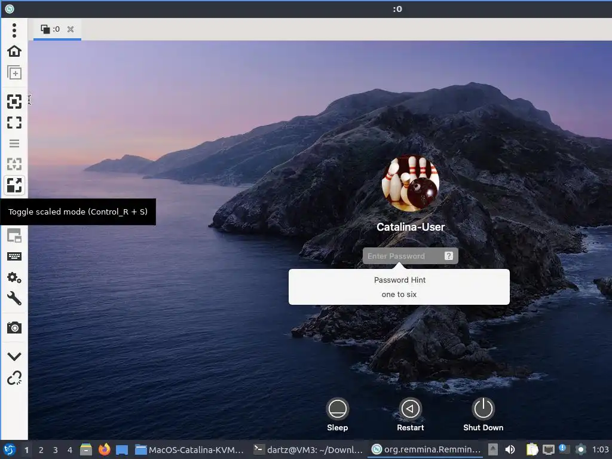Click the Catalina-User bowling avatar

(410, 183)
